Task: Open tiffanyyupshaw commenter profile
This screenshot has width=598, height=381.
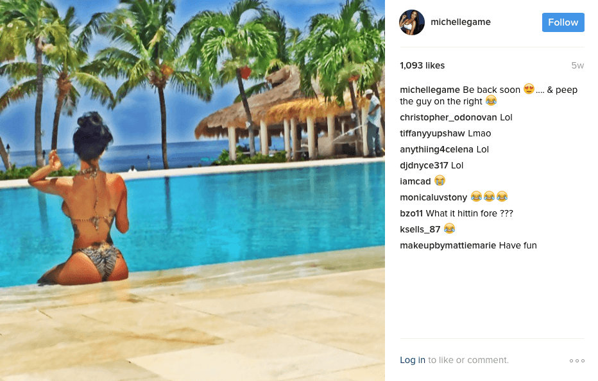Action: (x=432, y=133)
